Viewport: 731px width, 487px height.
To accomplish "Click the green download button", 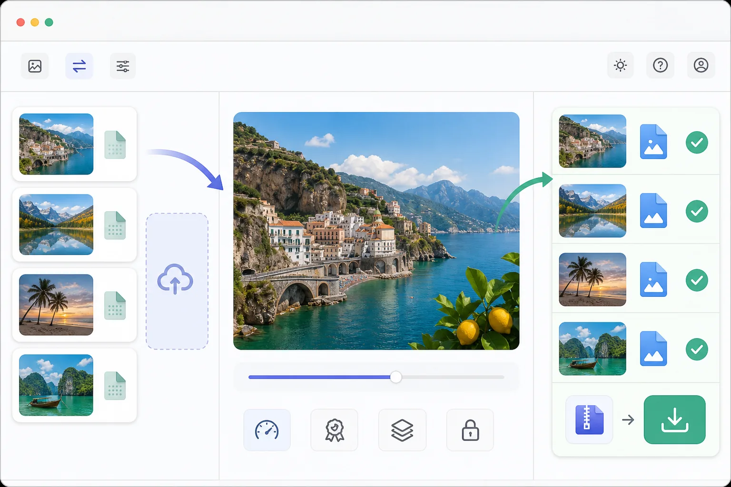I will 675,419.
